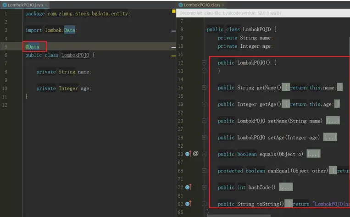This screenshot has height=217, width=350.
Task: Expand the canEqual method fold toggle
Action: click(204, 171)
